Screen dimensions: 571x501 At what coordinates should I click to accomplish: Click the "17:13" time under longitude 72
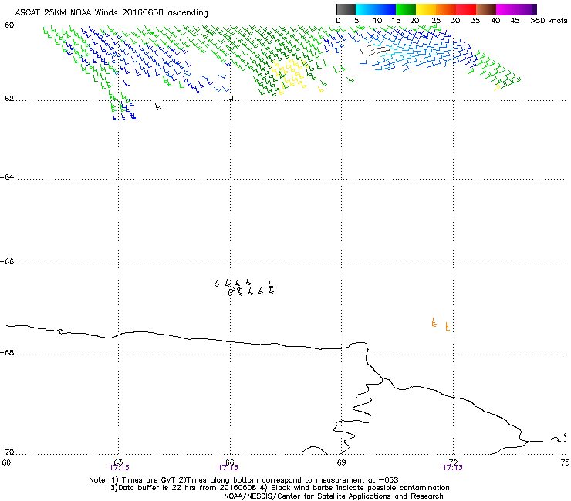point(452,468)
